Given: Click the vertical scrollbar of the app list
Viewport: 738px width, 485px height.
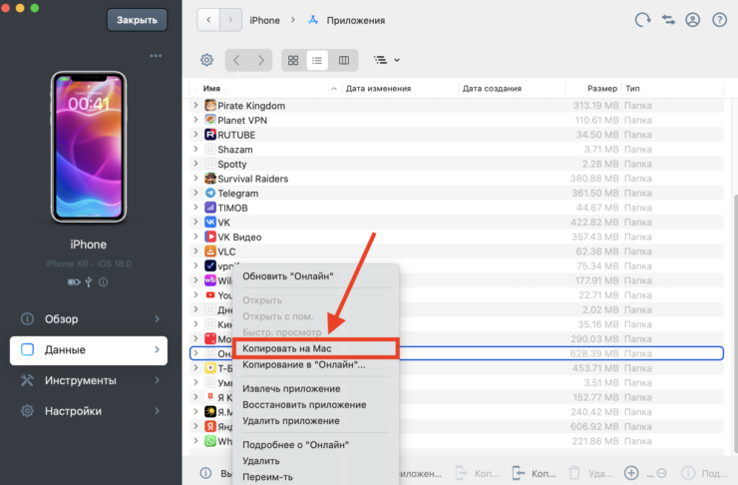Looking at the screenshot, I should (x=735, y=323).
